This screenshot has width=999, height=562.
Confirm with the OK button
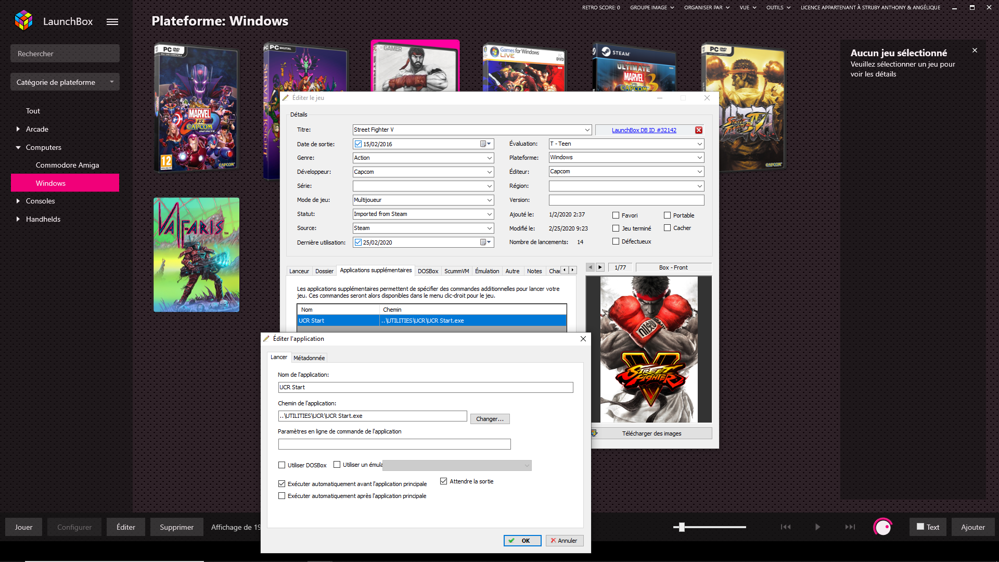pyautogui.click(x=522, y=541)
